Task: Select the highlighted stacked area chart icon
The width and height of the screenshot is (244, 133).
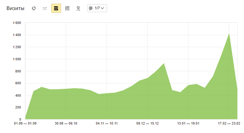Action: (x=56, y=8)
